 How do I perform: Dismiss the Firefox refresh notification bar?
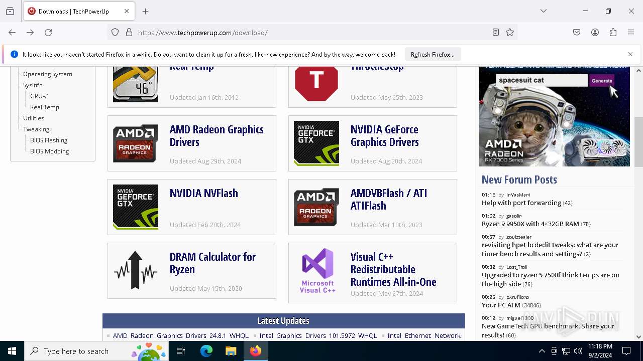(x=630, y=54)
